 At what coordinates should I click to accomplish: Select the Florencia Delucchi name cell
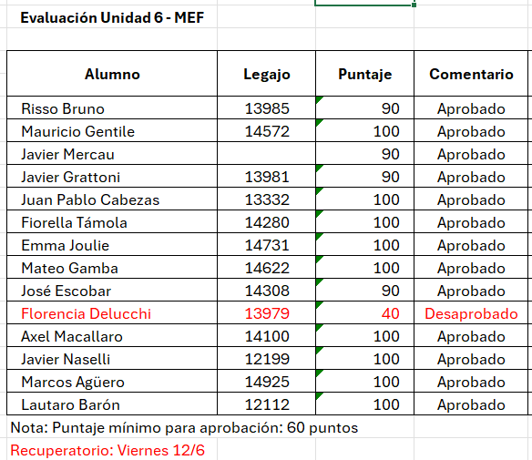click(112, 313)
